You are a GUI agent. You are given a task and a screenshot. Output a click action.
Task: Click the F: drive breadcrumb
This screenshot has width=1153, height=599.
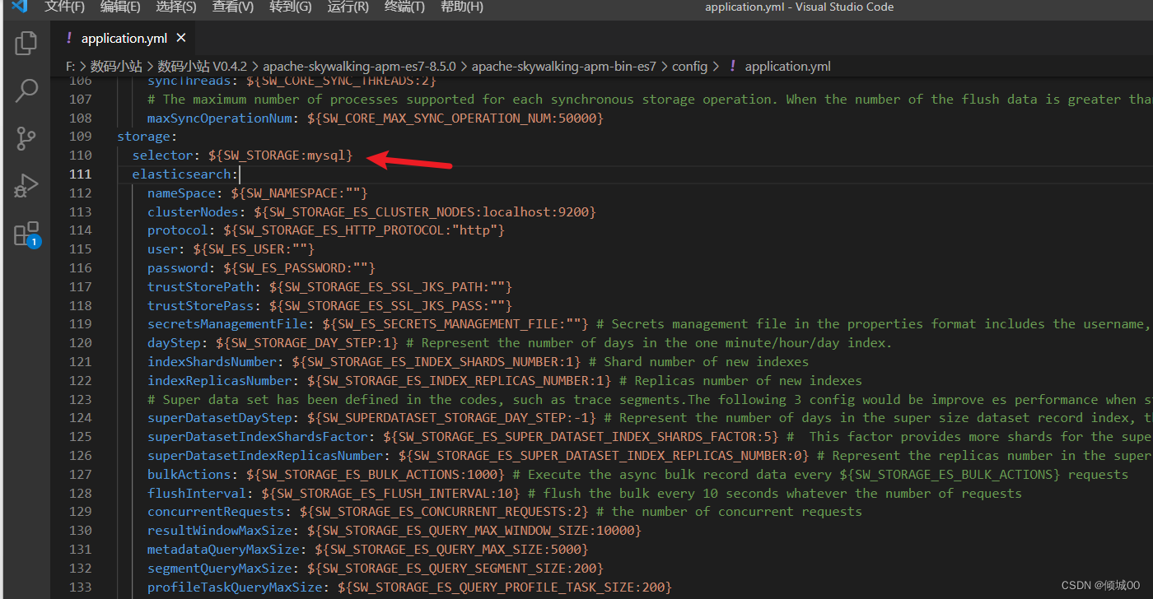pyautogui.click(x=71, y=67)
